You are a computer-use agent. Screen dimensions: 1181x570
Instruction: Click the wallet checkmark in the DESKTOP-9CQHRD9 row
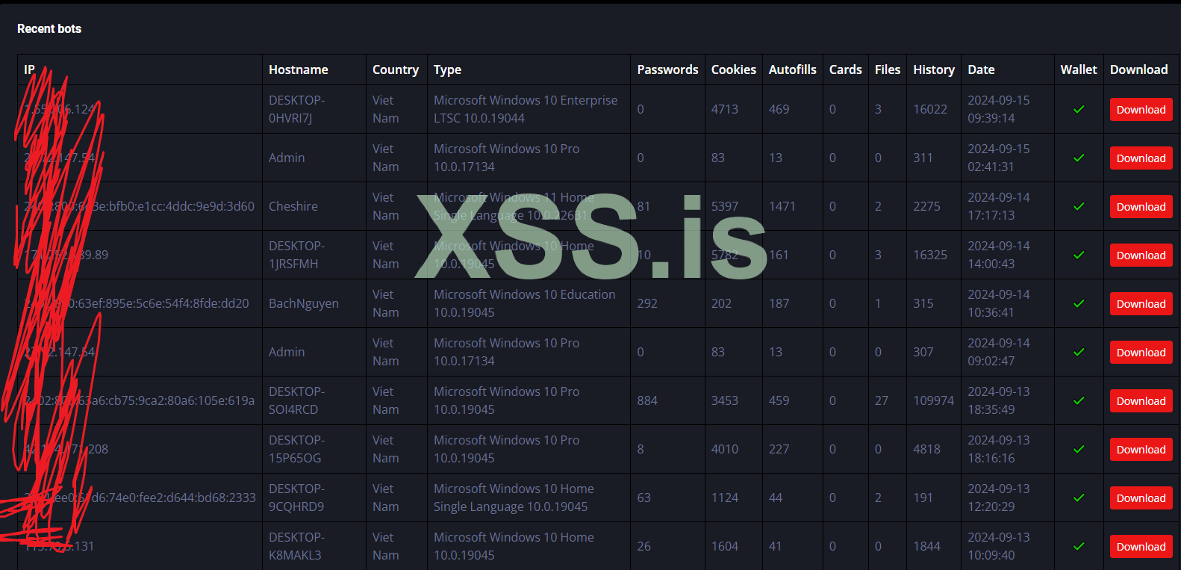pyautogui.click(x=1079, y=498)
